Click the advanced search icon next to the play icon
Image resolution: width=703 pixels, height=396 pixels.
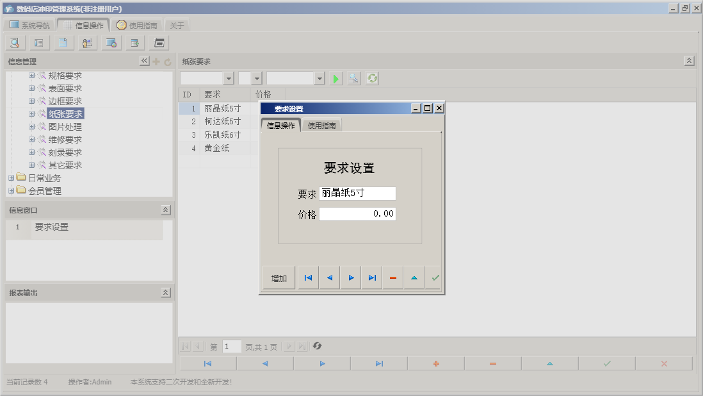(x=354, y=78)
